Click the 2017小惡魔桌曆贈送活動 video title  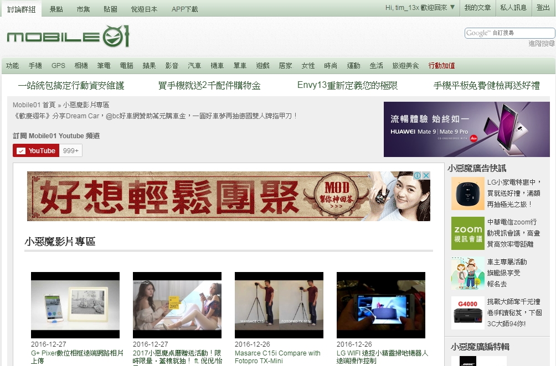pos(178,357)
